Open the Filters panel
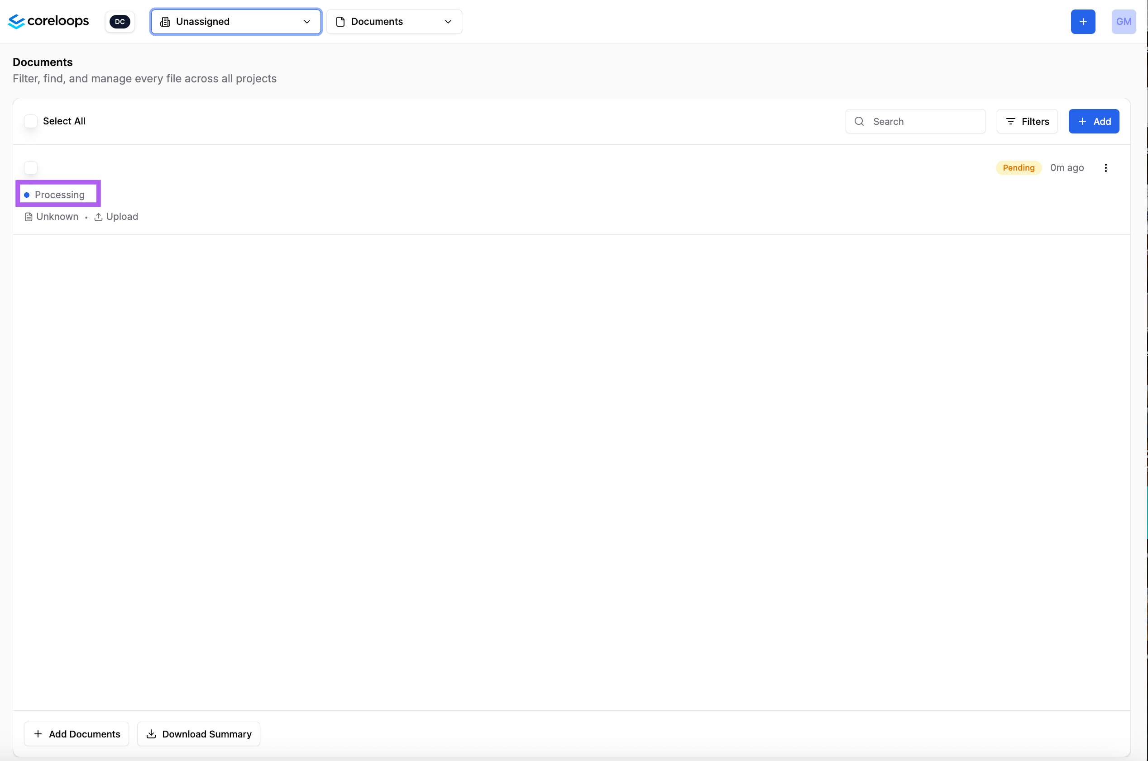Viewport: 1148px width, 761px height. click(x=1027, y=121)
